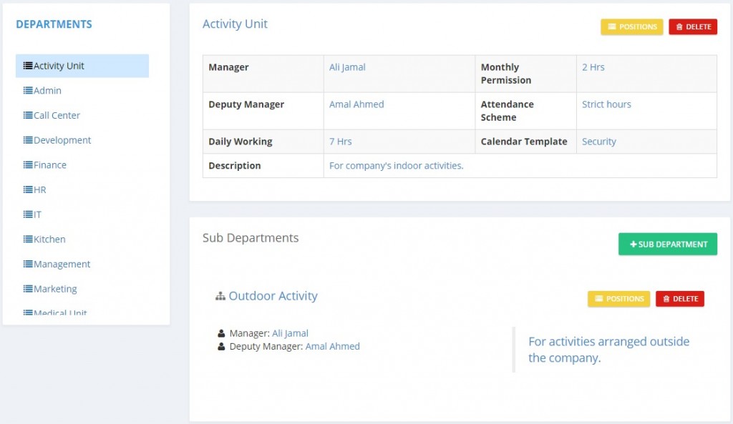This screenshot has width=733, height=424.
Task: Click the green SUB DEPARTMENT button
Action: (667, 244)
